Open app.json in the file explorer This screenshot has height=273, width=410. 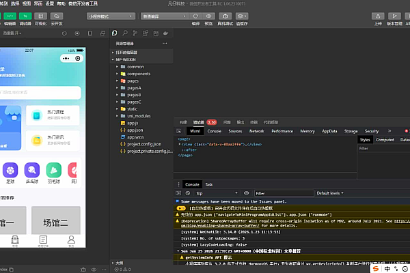coord(135,130)
